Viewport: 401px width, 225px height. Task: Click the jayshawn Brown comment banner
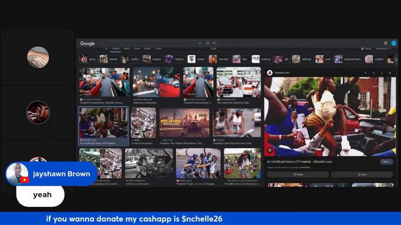point(51,174)
